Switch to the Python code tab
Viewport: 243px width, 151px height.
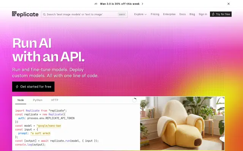(38, 100)
